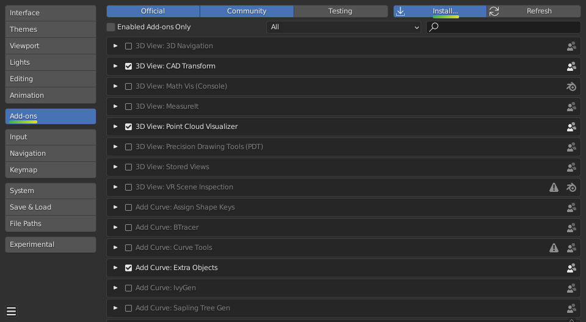
Task: Expand the Add Curve BTracer details
Action: click(x=115, y=228)
